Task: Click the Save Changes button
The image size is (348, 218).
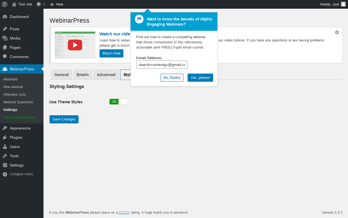Action: (x=64, y=119)
